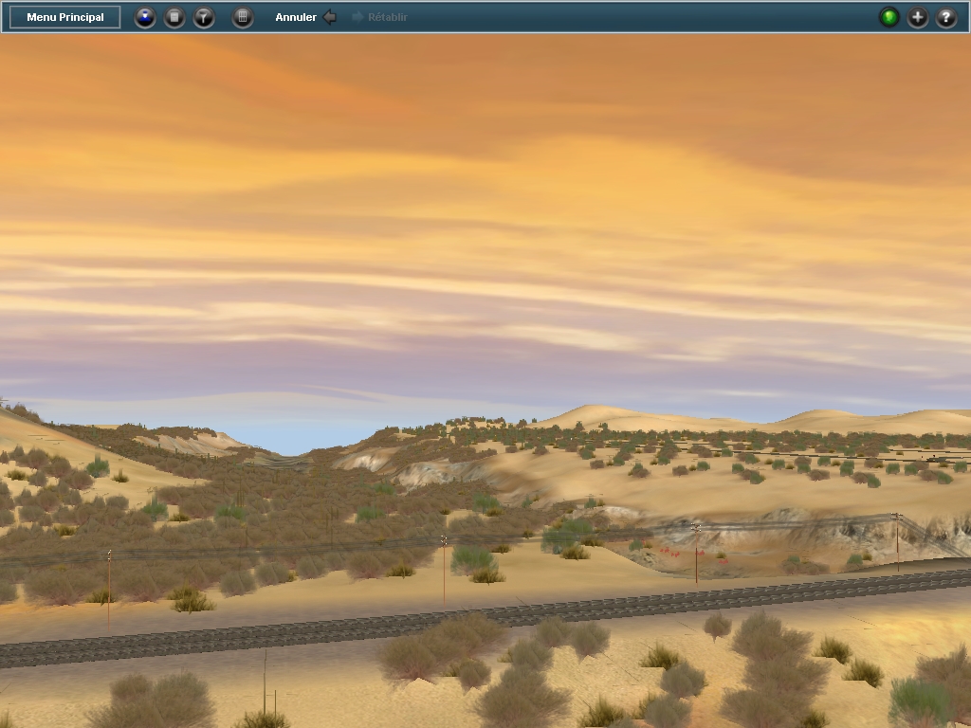Viewport: 971px width, 728px height.
Task: Click the funnel filter round icon
Action: (204, 17)
